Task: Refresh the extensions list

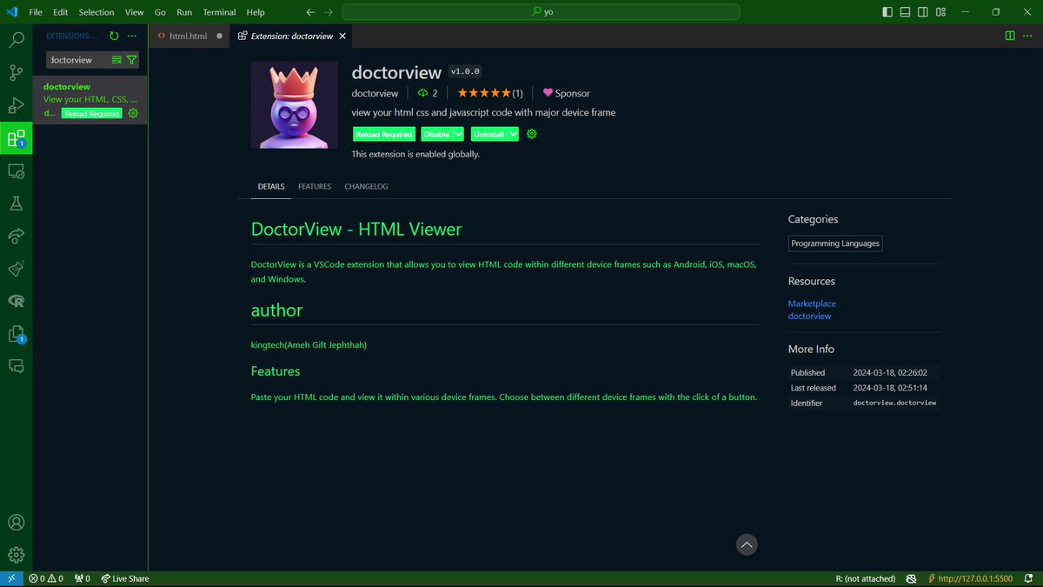Action: (x=114, y=36)
